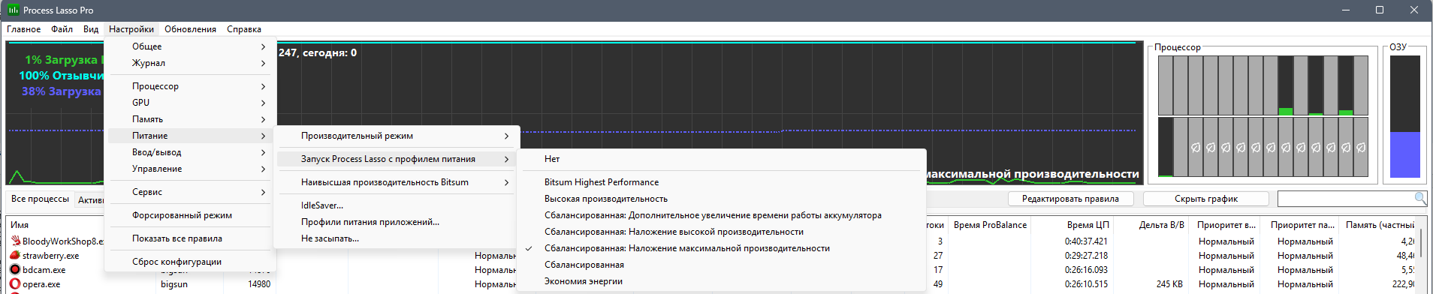Sort by Имя column header
Screen dimensions: 1433x294
click(x=20, y=225)
